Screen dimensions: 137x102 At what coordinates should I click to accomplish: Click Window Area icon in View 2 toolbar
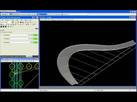click(x=51, y=20)
